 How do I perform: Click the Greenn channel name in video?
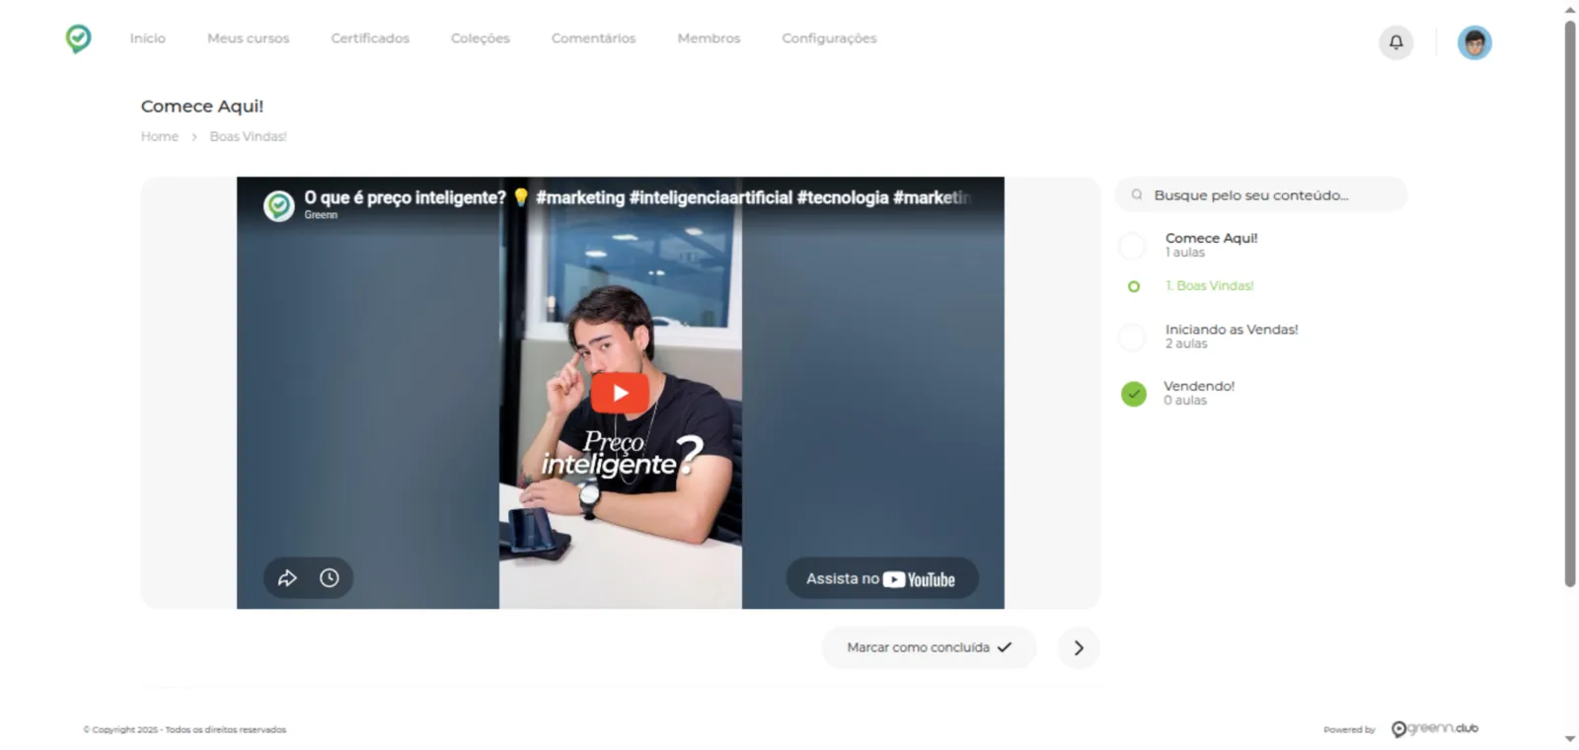(321, 215)
